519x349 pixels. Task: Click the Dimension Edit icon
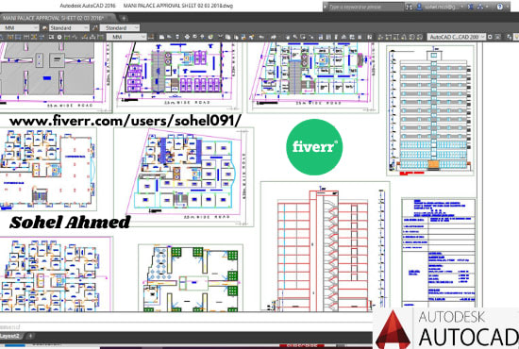(x=85, y=37)
